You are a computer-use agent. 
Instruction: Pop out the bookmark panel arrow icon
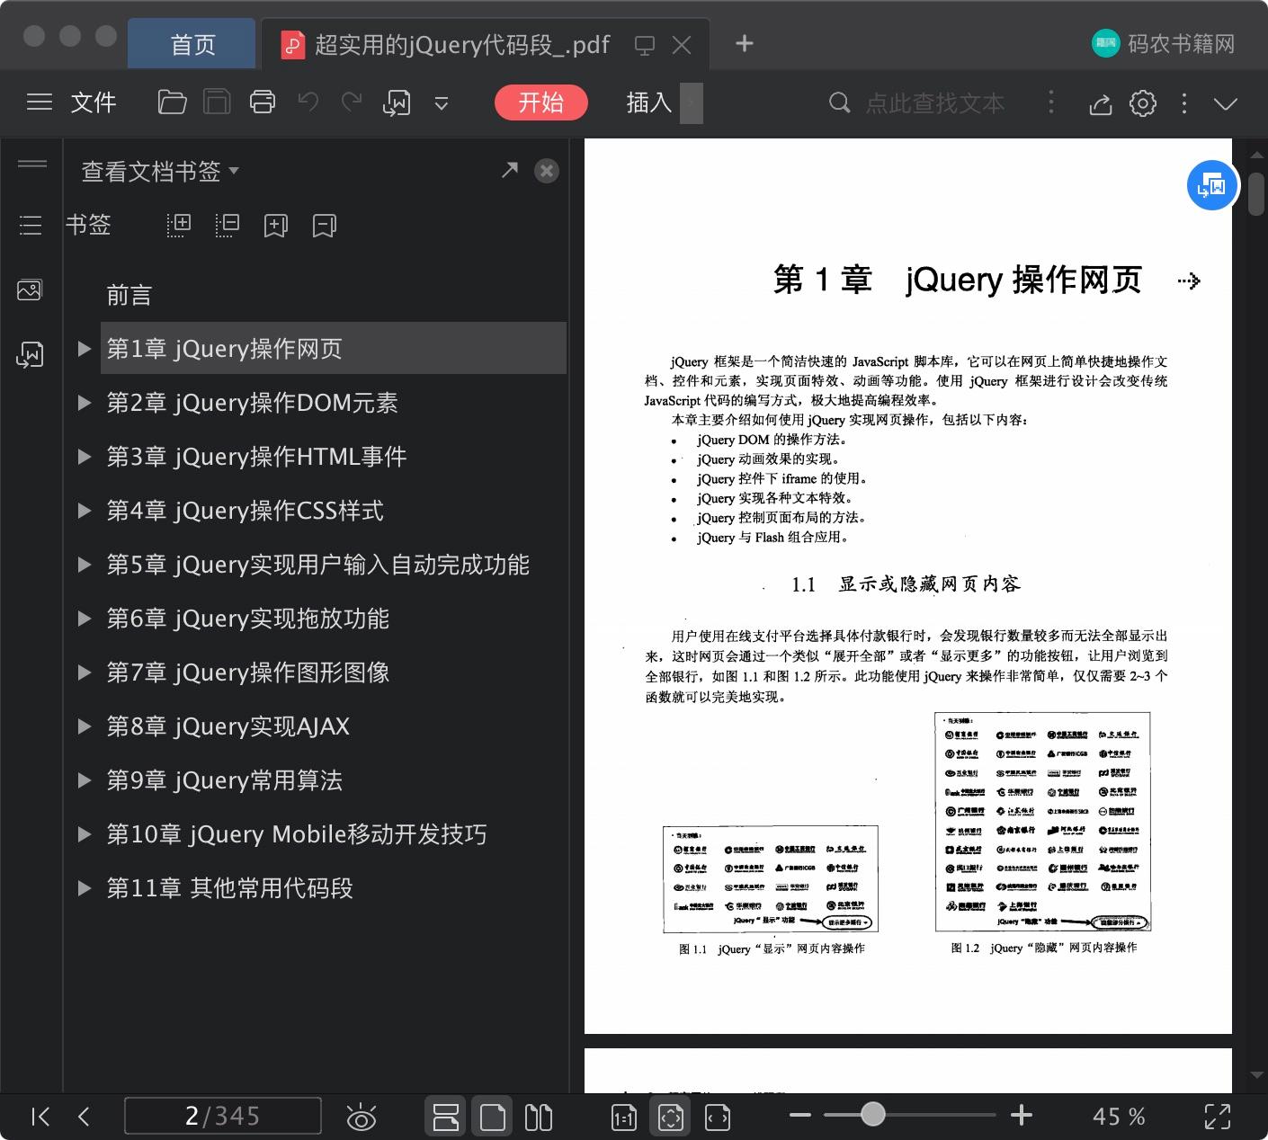coord(510,169)
